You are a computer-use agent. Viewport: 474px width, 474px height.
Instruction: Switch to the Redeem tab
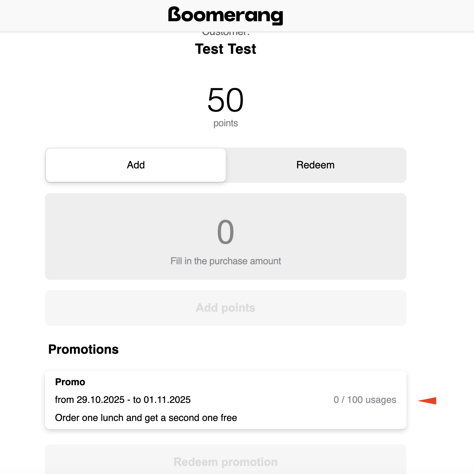[x=316, y=165]
